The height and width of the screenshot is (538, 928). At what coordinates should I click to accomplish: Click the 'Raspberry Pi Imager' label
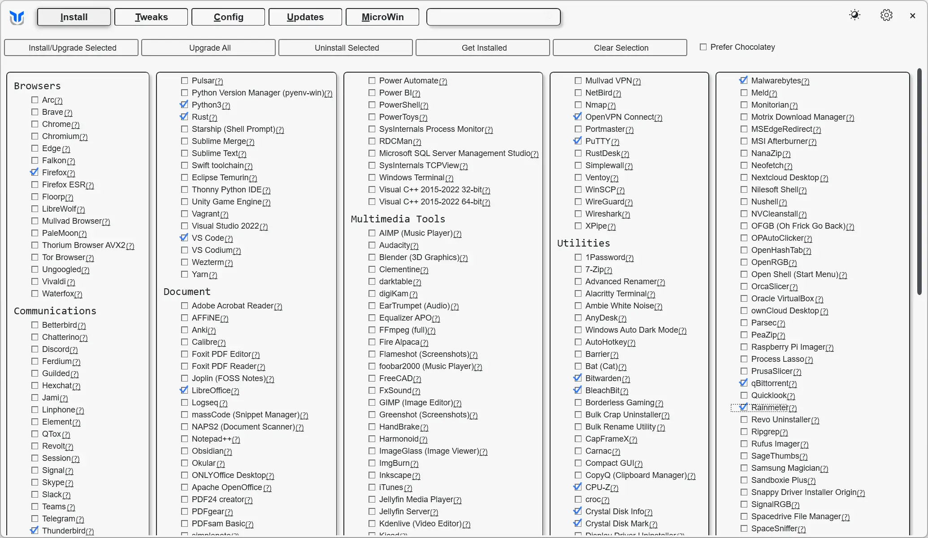click(x=788, y=347)
